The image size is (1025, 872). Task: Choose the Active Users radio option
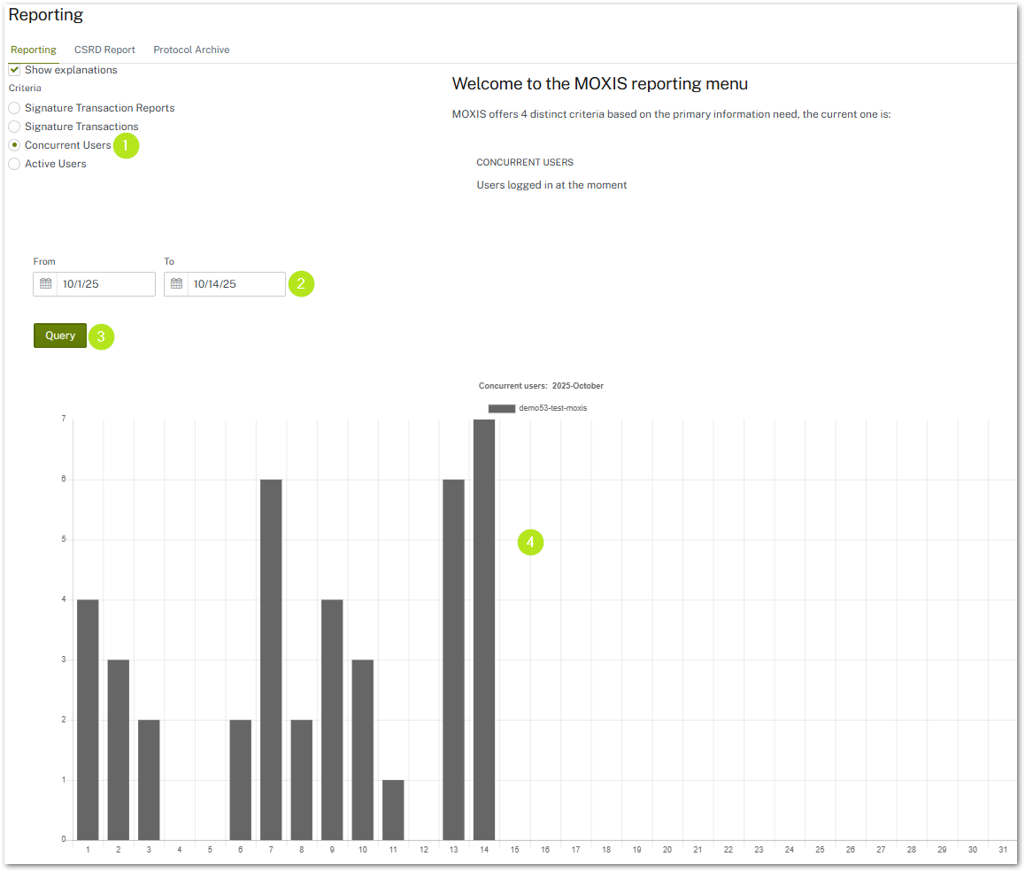point(14,164)
